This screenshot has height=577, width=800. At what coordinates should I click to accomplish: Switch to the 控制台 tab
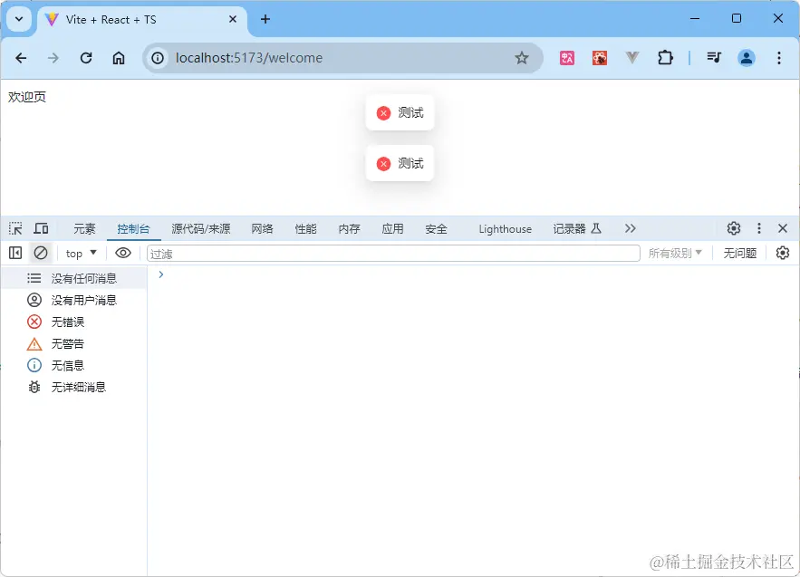pos(133,229)
